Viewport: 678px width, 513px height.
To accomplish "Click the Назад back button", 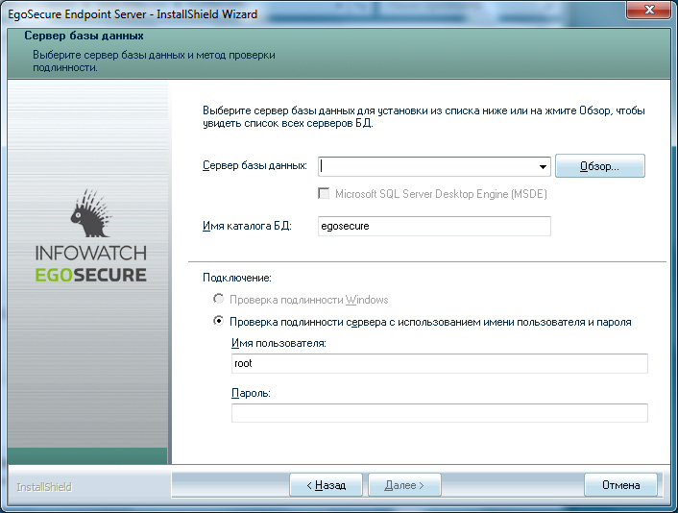I will pyautogui.click(x=326, y=485).
